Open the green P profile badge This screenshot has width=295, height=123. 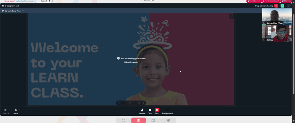point(282,6)
